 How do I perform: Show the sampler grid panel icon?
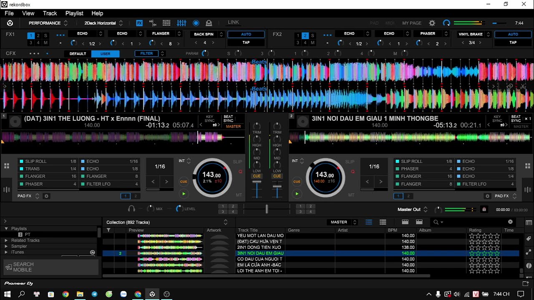click(166, 23)
